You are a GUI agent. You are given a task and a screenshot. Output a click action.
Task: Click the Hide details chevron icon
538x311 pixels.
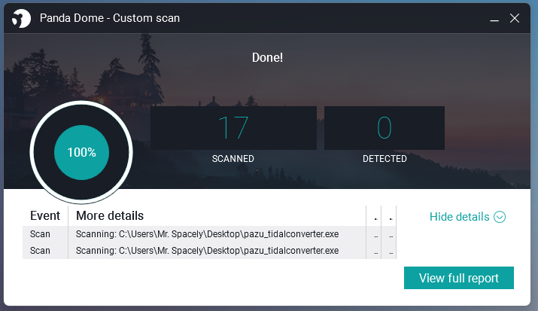(500, 217)
